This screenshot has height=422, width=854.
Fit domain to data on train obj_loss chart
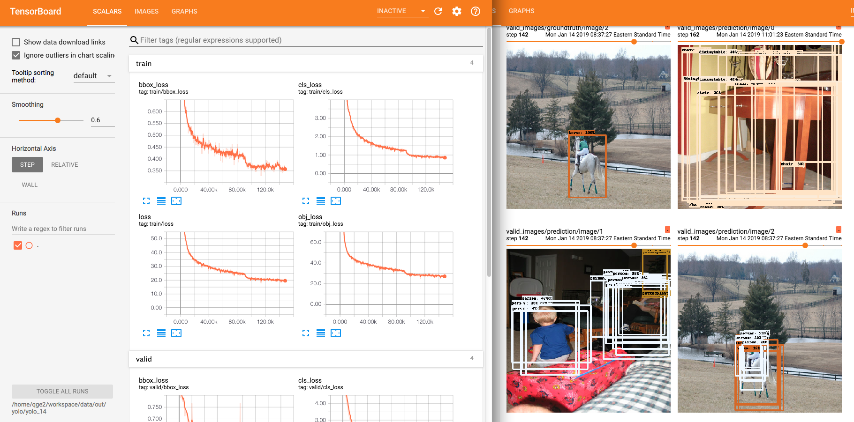336,333
